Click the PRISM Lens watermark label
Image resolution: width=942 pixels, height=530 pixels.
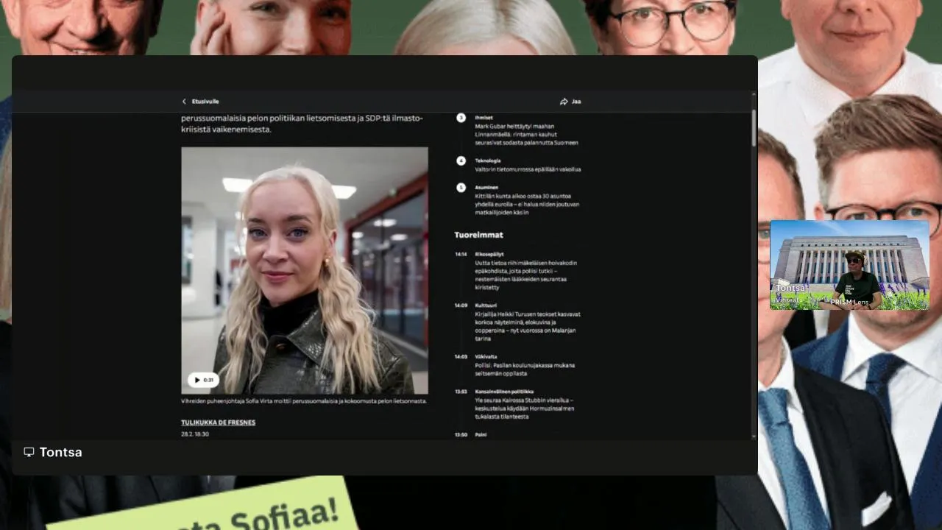[850, 302]
